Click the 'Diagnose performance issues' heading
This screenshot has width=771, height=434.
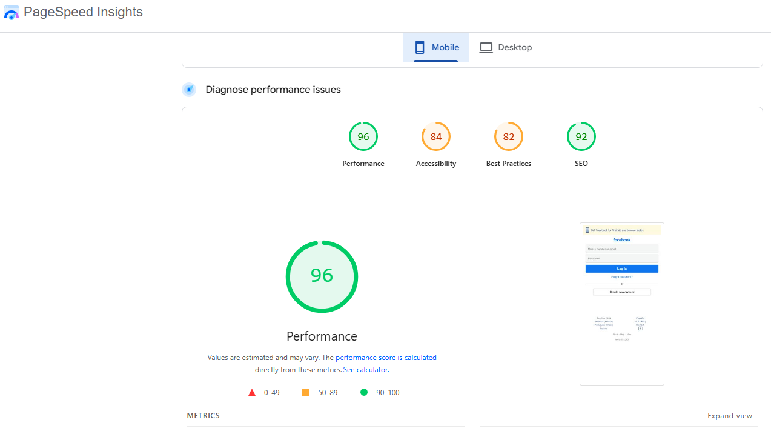pyautogui.click(x=273, y=90)
